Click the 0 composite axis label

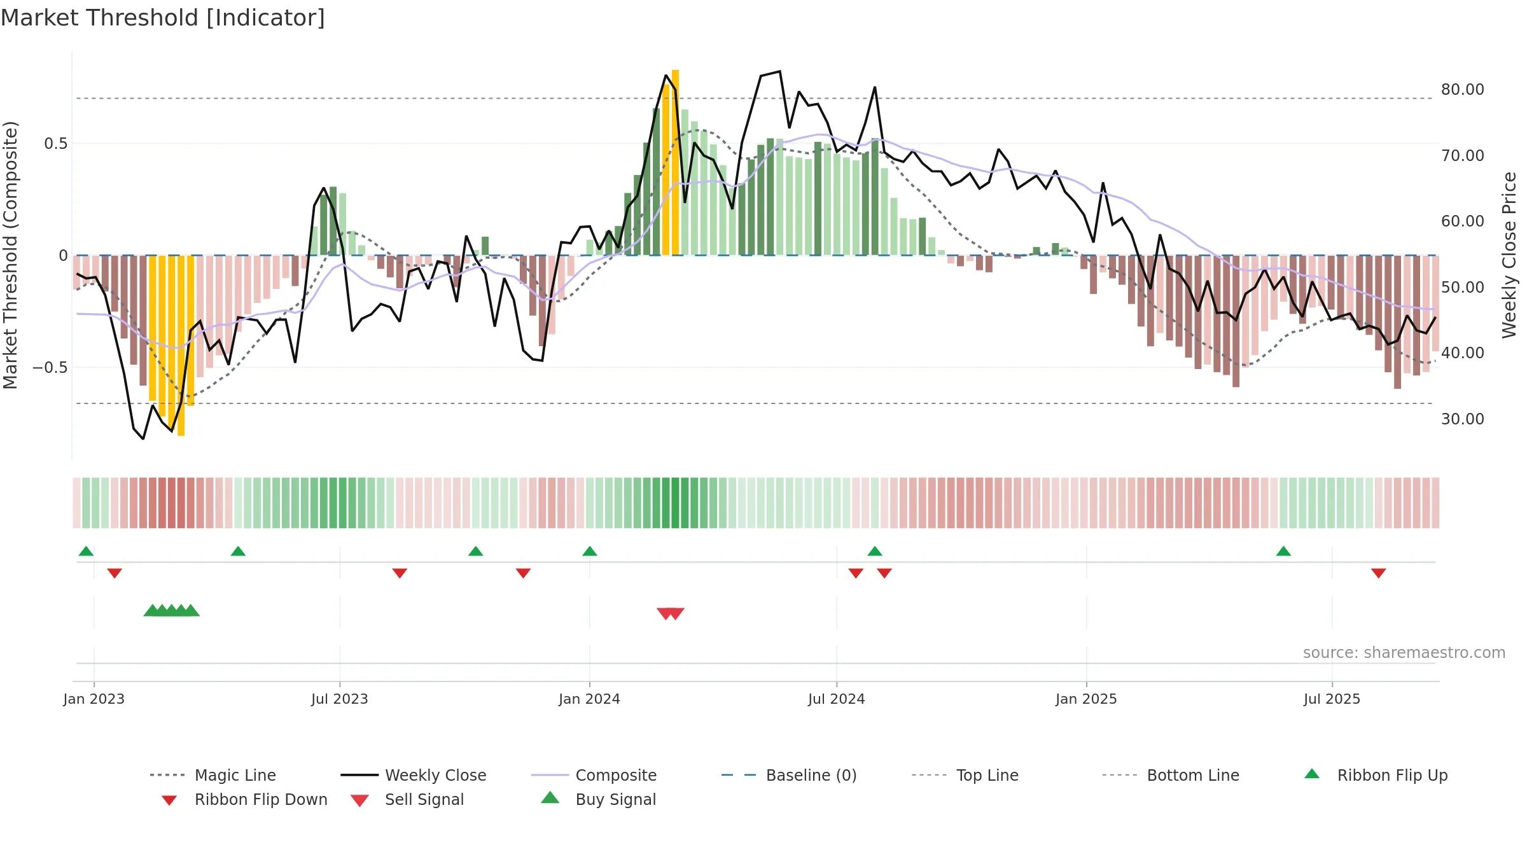tap(63, 256)
